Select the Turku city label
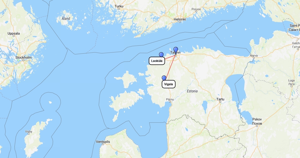This screenshot has width=300, height=158. tap(119, 6)
